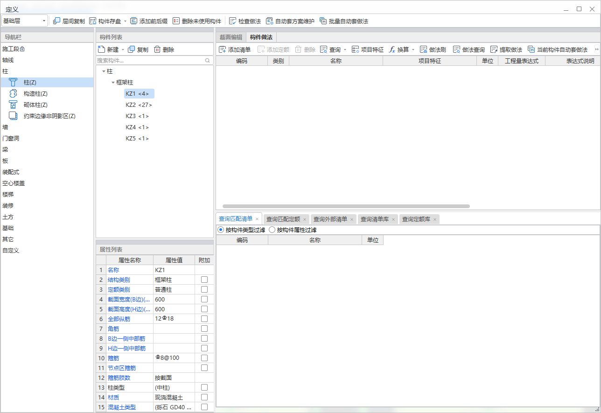The image size is (601, 413).
Task: Click the 批量自动套做法 icon
Action: tap(323, 21)
